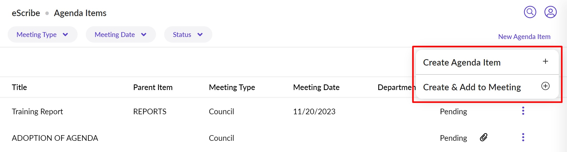
Task: Click the circled plus icon for Add to Meeting
Action: point(545,86)
